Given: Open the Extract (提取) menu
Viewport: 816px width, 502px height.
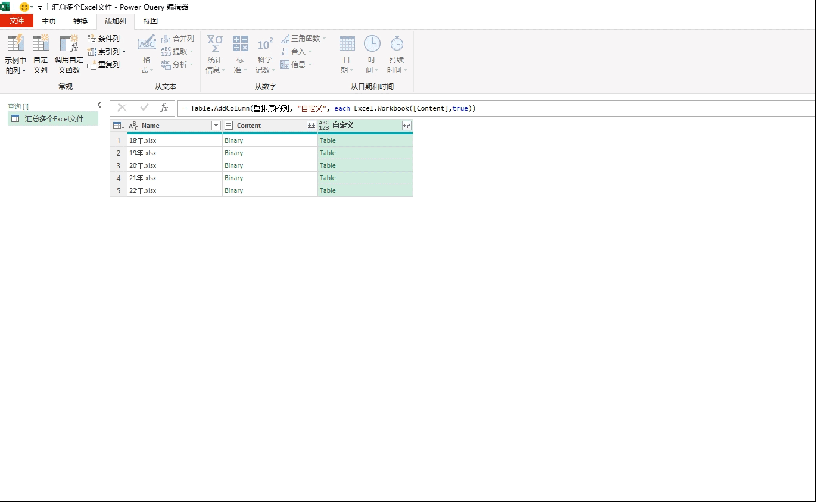Looking at the screenshot, I should click(x=177, y=52).
